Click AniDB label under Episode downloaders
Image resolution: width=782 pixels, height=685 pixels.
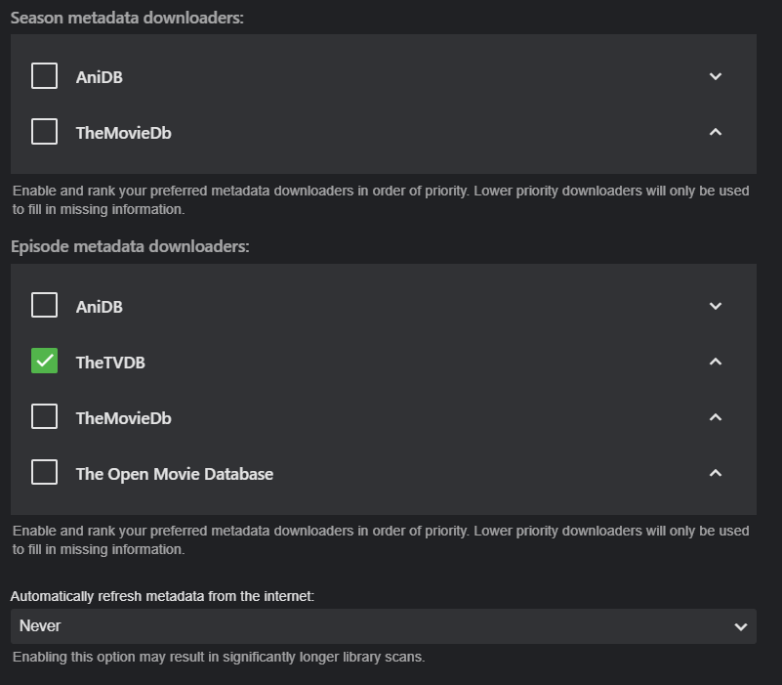(99, 307)
